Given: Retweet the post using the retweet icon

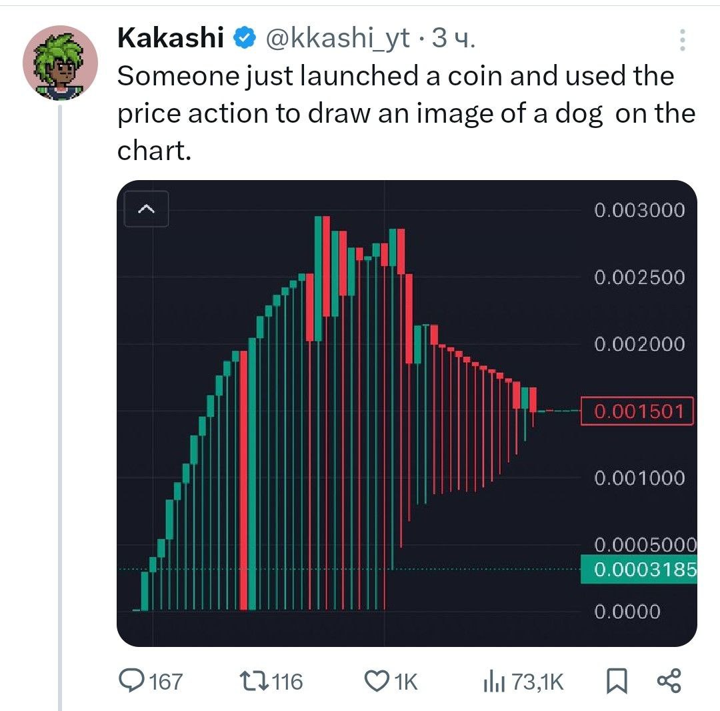Looking at the screenshot, I should 255,681.
